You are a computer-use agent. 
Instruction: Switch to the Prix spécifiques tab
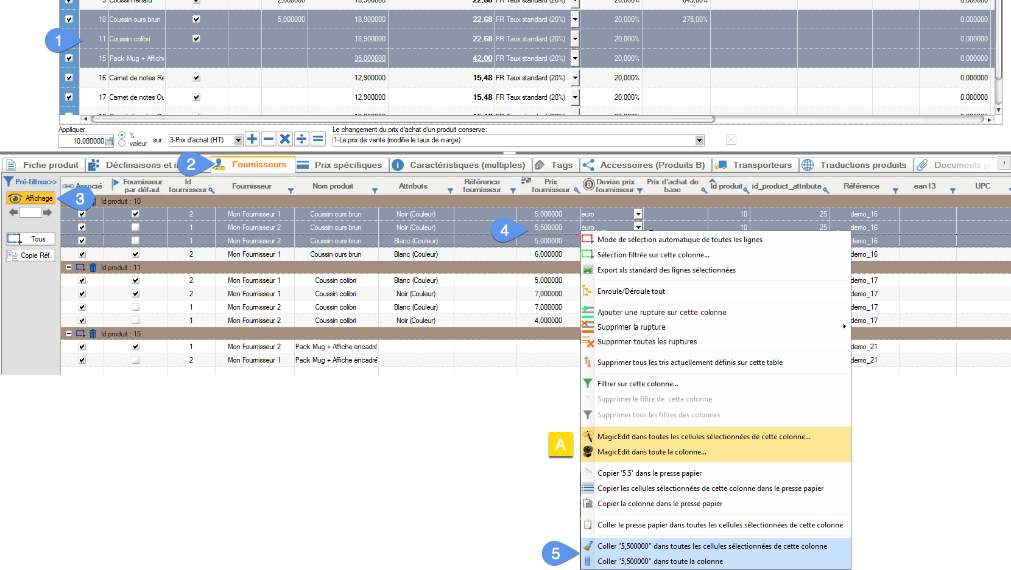(x=340, y=165)
